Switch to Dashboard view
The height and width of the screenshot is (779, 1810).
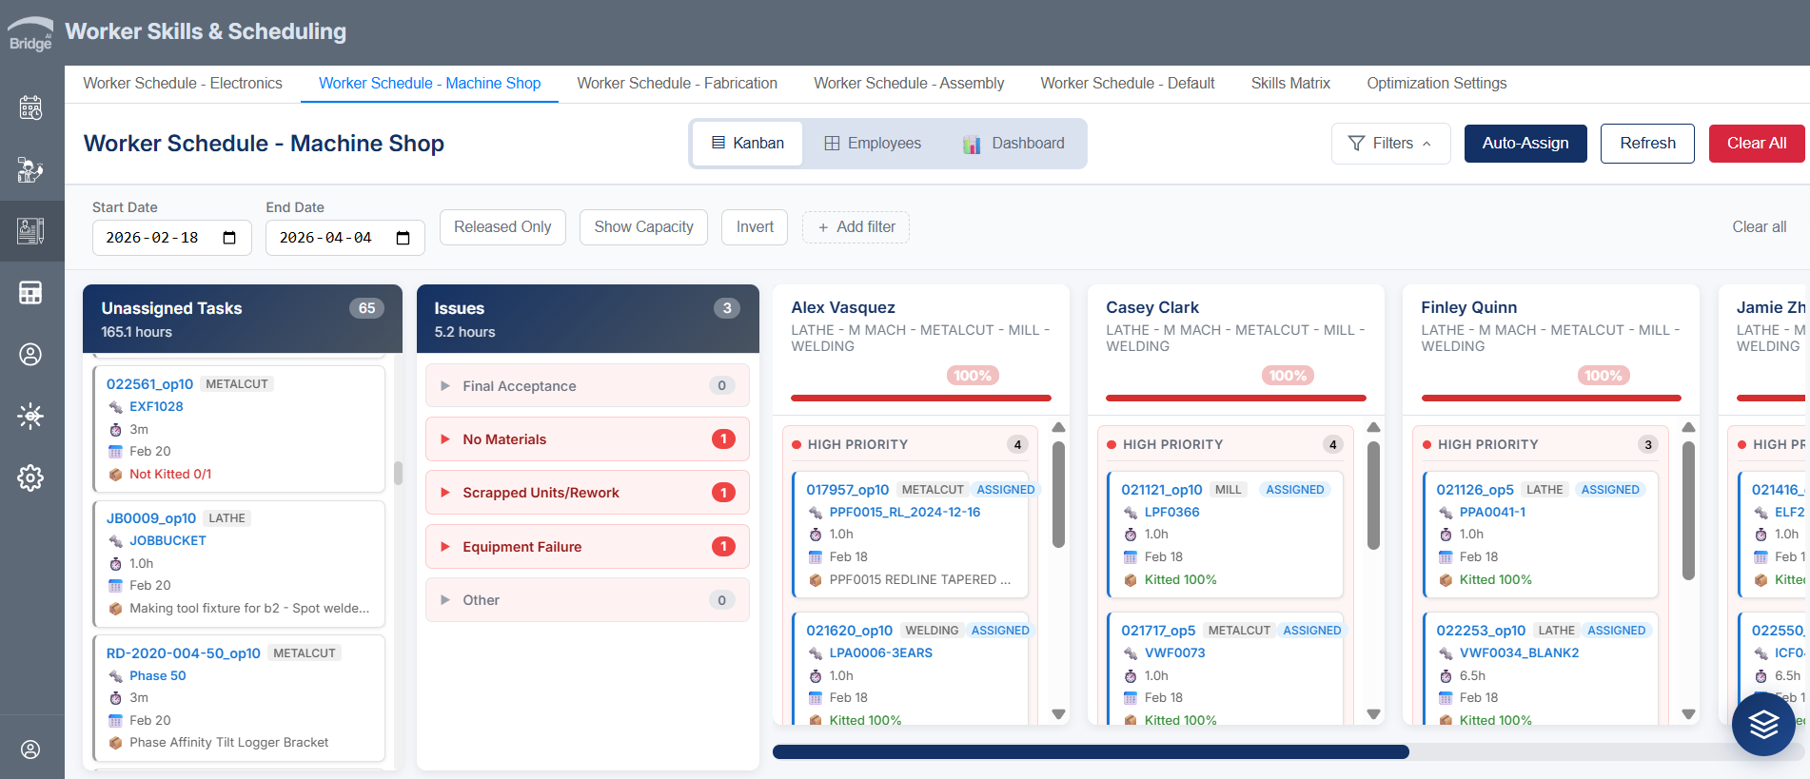point(1013,144)
